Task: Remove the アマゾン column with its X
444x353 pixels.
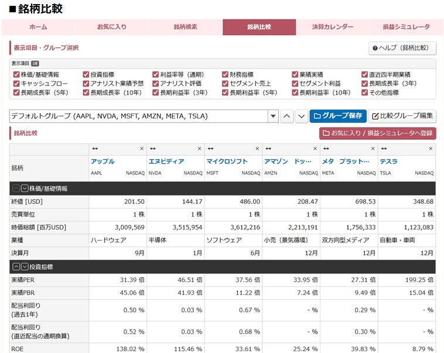Action: click(x=315, y=149)
